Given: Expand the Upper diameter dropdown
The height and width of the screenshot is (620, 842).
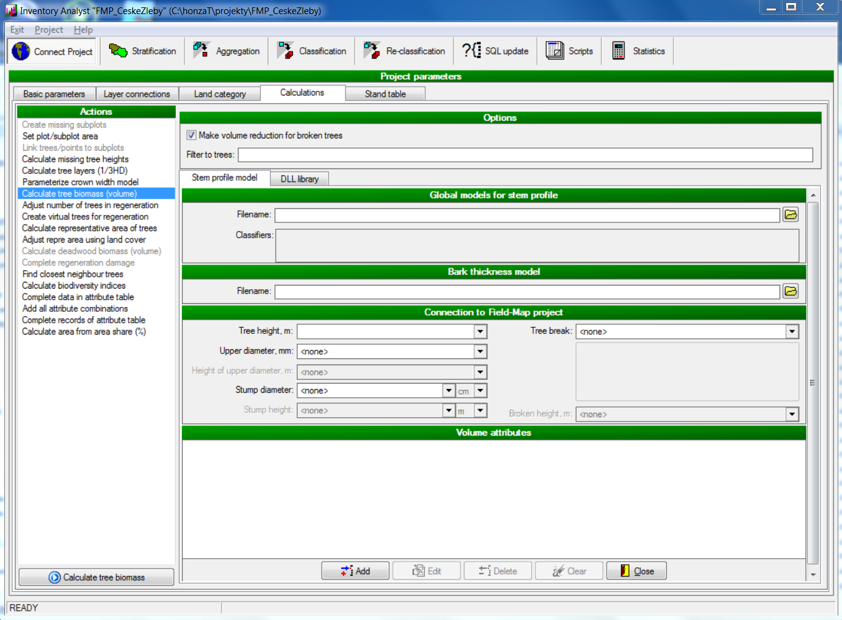Looking at the screenshot, I should point(480,352).
